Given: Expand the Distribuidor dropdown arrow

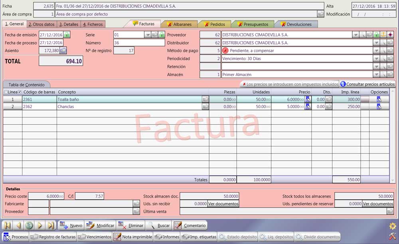Looking at the screenshot, I should click(376, 43).
